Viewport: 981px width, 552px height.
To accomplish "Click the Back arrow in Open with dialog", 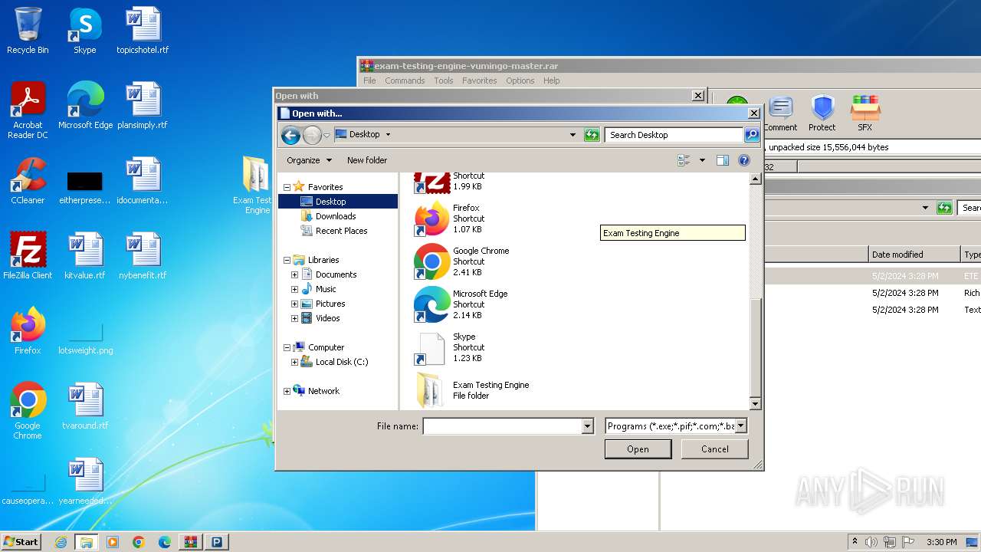I will tap(290, 136).
